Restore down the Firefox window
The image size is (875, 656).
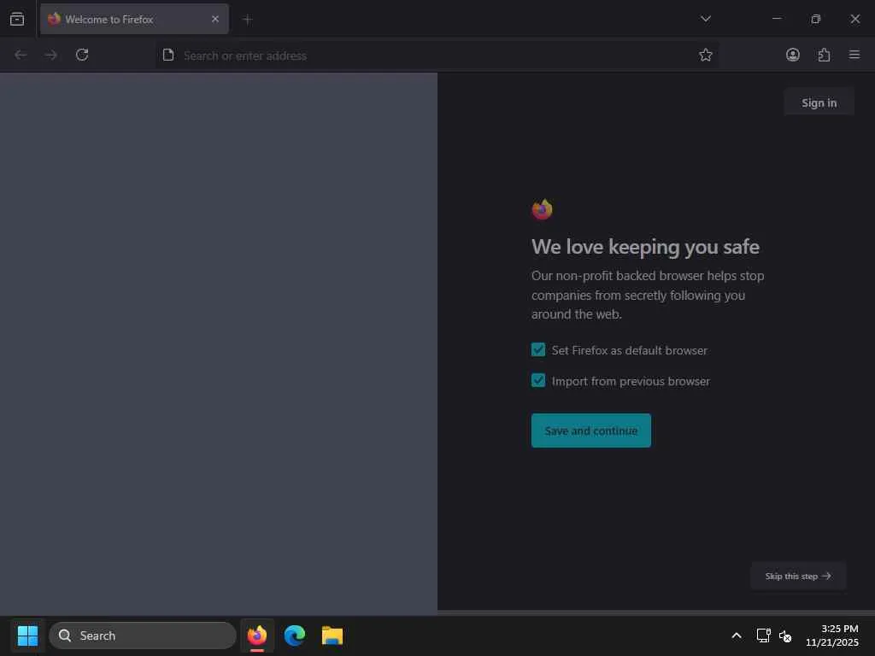coord(815,19)
